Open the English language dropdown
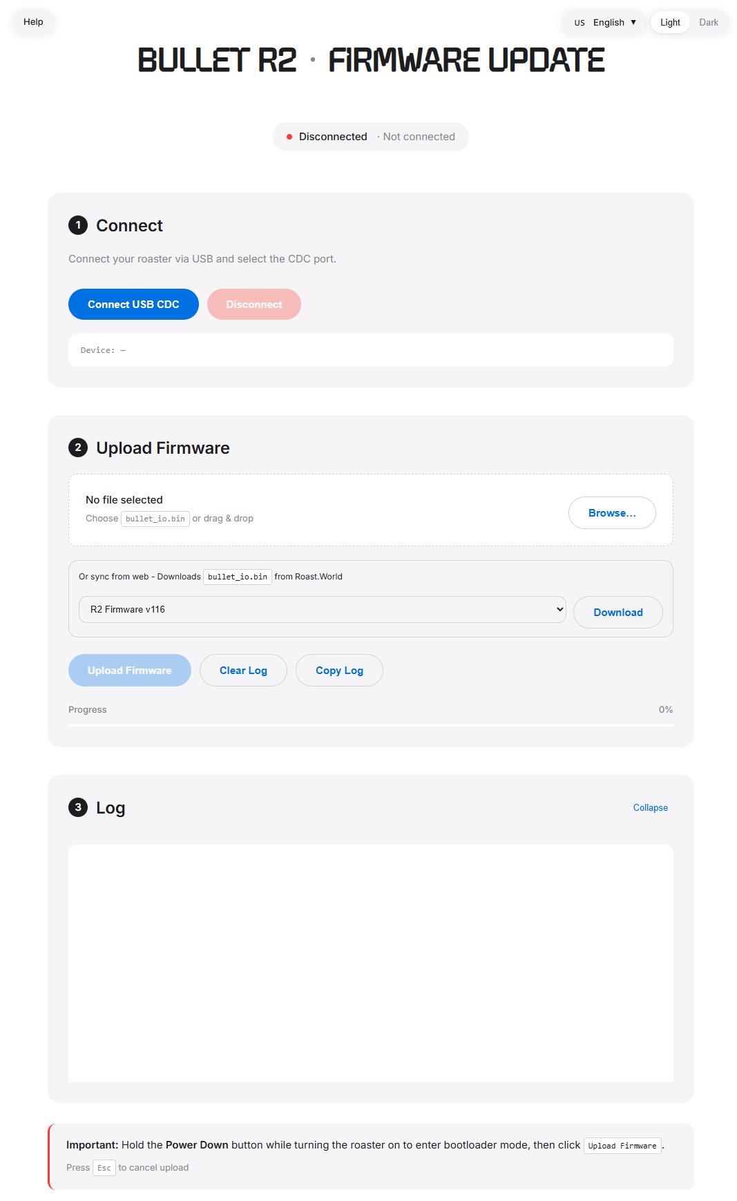This screenshot has width=737, height=1201. tap(613, 21)
